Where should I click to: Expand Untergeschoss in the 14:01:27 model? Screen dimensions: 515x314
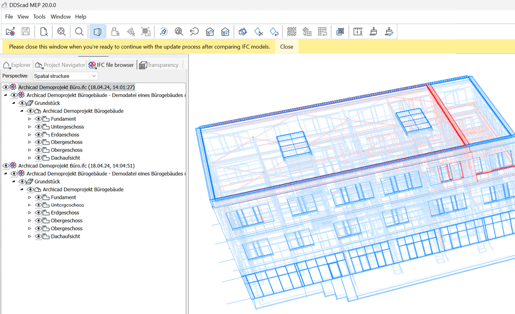click(x=30, y=127)
